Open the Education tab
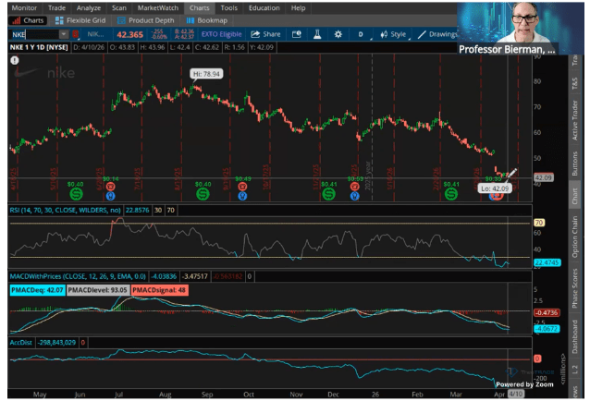Viewport: 590px width, 401px height. (264, 8)
